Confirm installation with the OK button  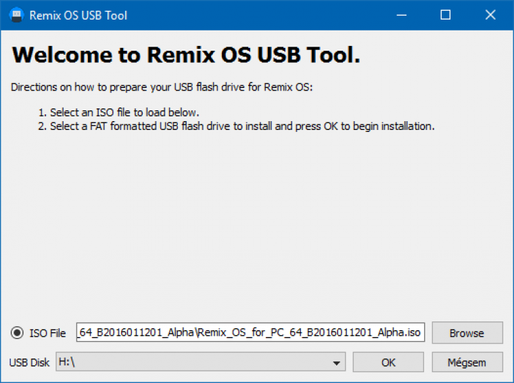pos(388,362)
